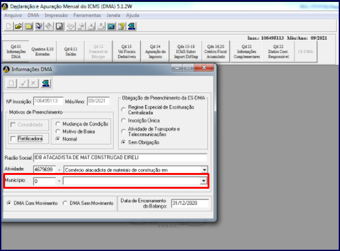
Task: Click Quadros 8,10 Entradas button
Action: [x=42, y=52]
